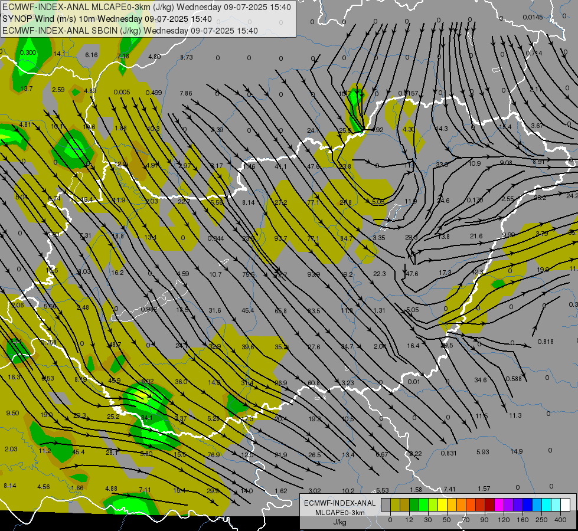Click the SYNOP Wind 10m title line
The image size is (578, 531).
(107, 19)
